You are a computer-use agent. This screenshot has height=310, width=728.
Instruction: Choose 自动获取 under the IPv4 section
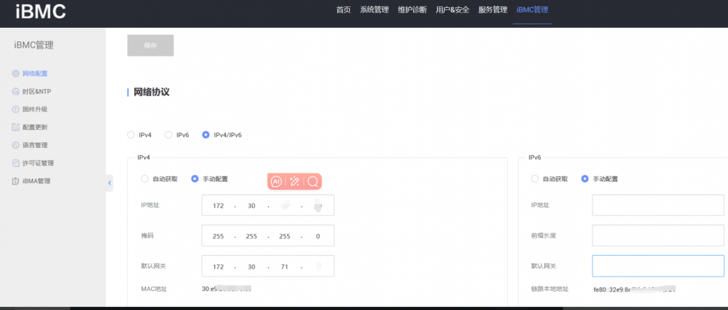click(144, 179)
